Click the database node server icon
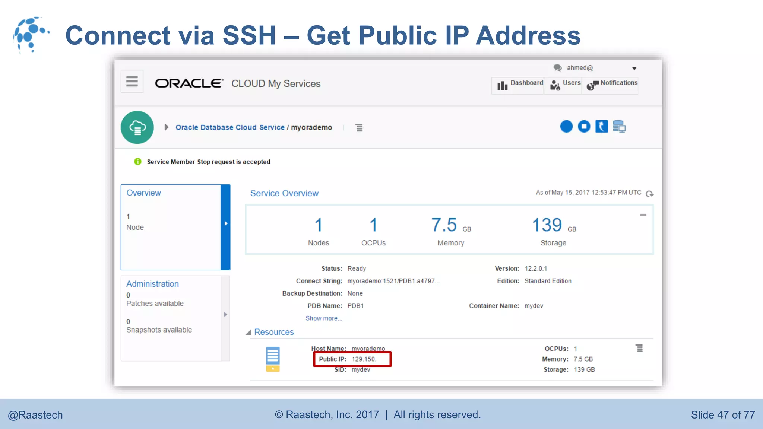This screenshot has width=763, height=429. click(x=273, y=359)
